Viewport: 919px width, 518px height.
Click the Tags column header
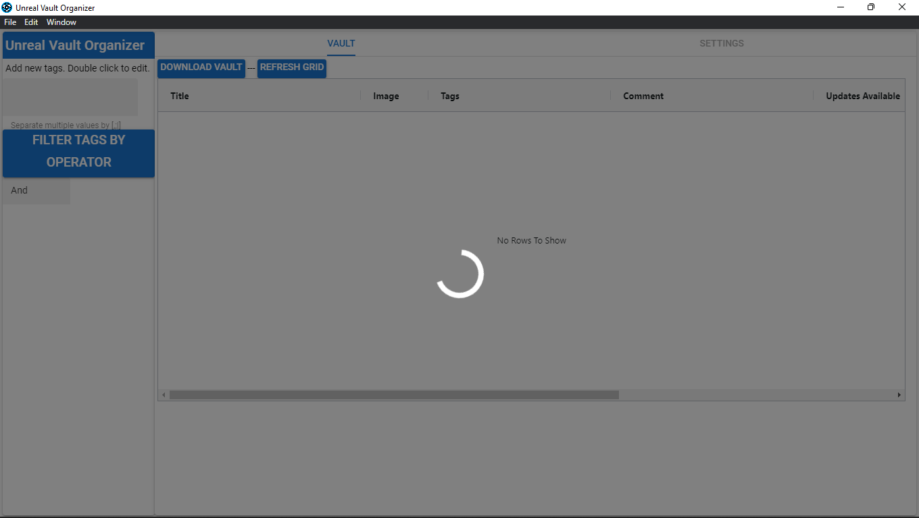[520, 96]
